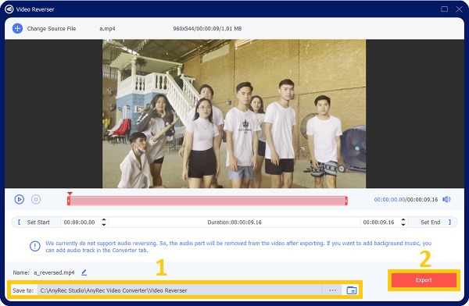Click the Video Reverser app logo icon
469x306 pixels.
point(9,9)
